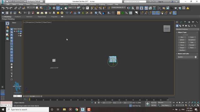Open the reference coordinate system View dropdown

coord(72,7)
